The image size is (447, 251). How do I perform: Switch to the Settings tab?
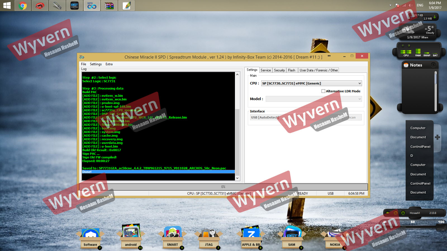pyautogui.click(x=252, y=70)
